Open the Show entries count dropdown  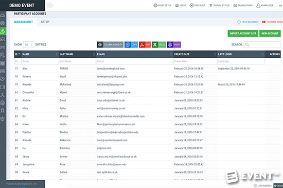(x=28, y=45)
